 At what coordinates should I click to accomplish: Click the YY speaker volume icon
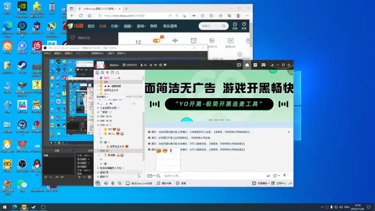click(106, 183)
